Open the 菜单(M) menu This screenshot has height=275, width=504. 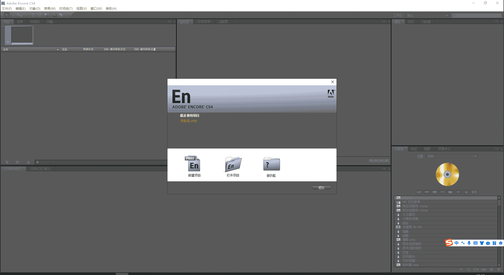tap(50, 9)
